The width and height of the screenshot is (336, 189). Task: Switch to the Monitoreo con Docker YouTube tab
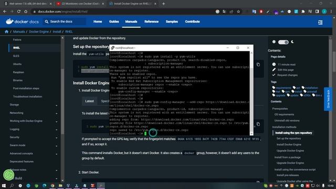[80, 4]
